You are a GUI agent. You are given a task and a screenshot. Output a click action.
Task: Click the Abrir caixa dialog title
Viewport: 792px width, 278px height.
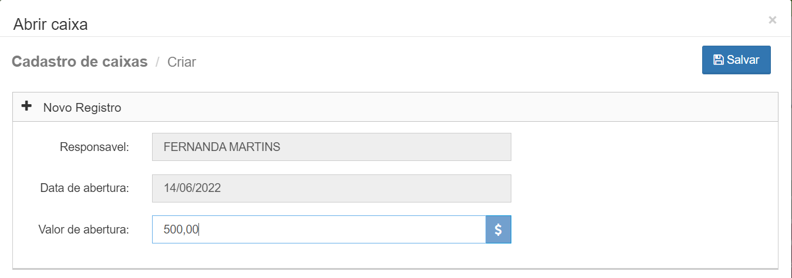[x=50, y=25]
